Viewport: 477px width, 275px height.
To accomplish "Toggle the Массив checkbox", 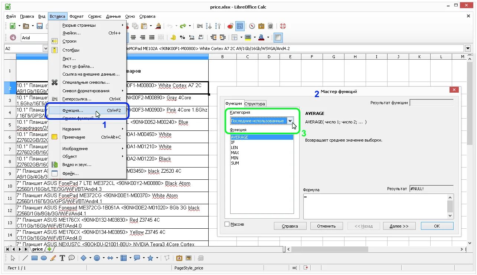I will 227,224.
